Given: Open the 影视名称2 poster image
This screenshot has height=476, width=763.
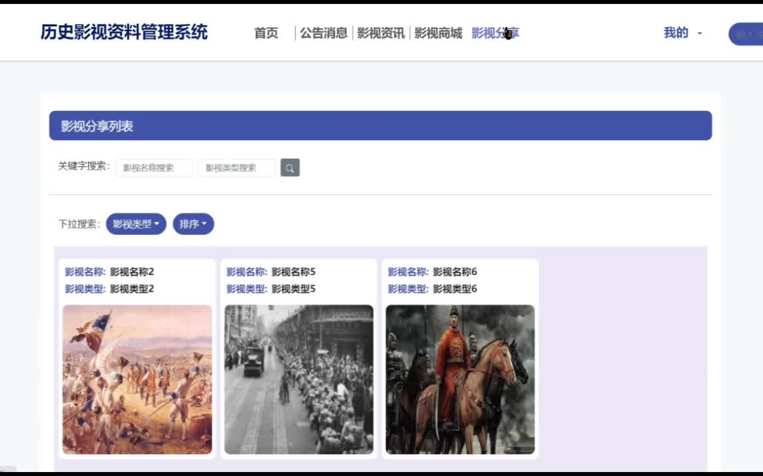Looking at the screenshot, I should pos(137,378).
